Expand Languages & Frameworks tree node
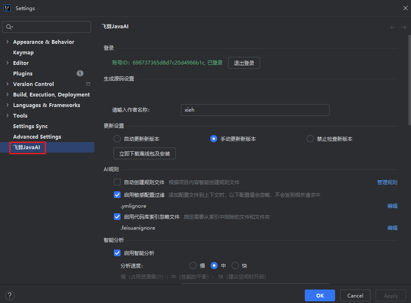Image resolution: width=411 pixels, height=303 pixels. pyautogui.click(x=8, y=105)
